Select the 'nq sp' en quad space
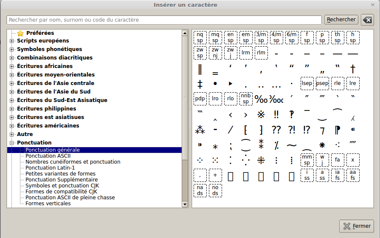The height and width of the screenshot is (238, 380). point(200,37)
